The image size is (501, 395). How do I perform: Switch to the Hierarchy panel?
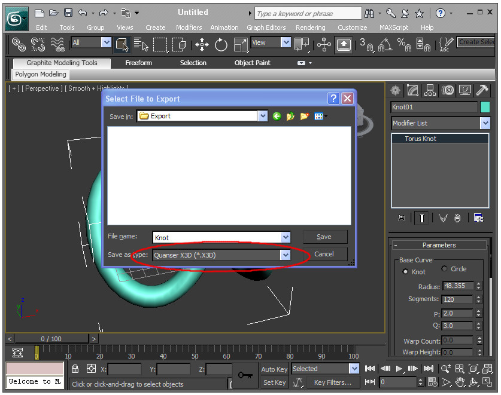pyautogui.click(x=430, y=90)
